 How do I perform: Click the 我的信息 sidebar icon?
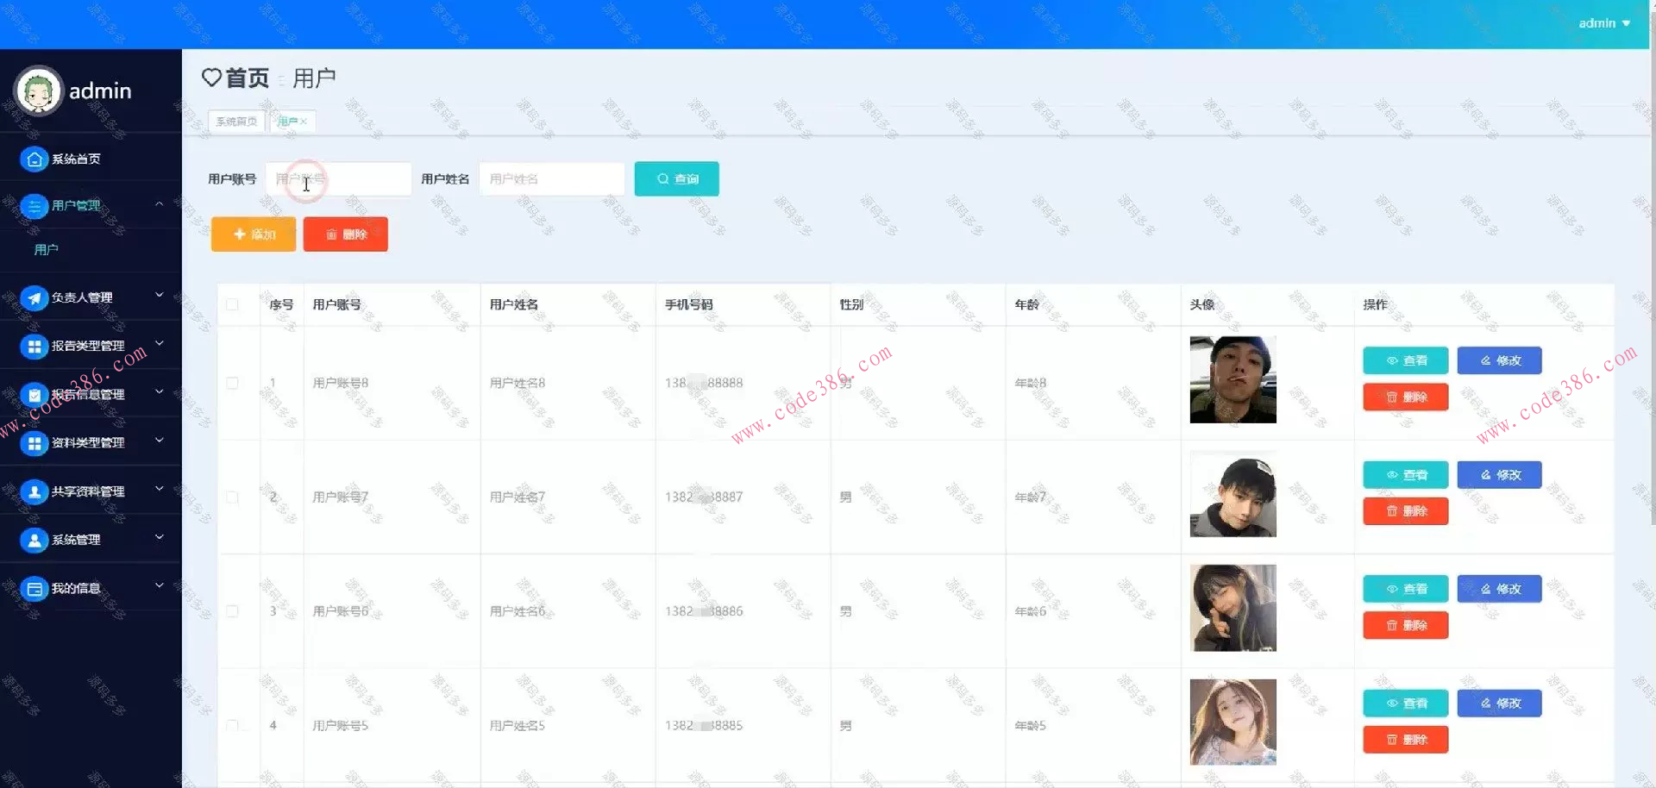[34, 589]
